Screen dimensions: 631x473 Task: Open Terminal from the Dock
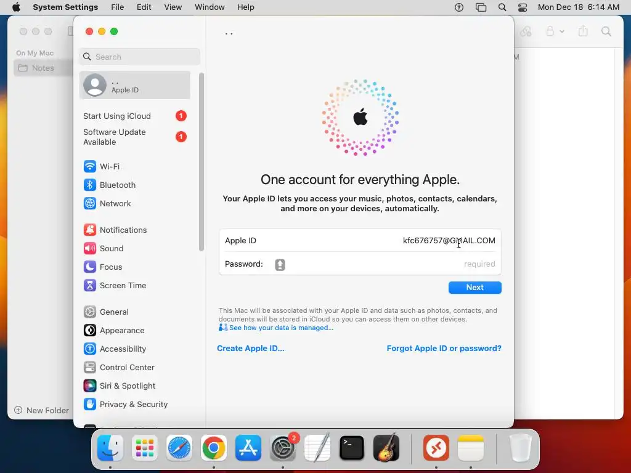tap(352, 448)
